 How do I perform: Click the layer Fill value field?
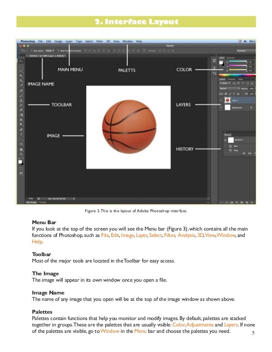click(x=252, y=94)
